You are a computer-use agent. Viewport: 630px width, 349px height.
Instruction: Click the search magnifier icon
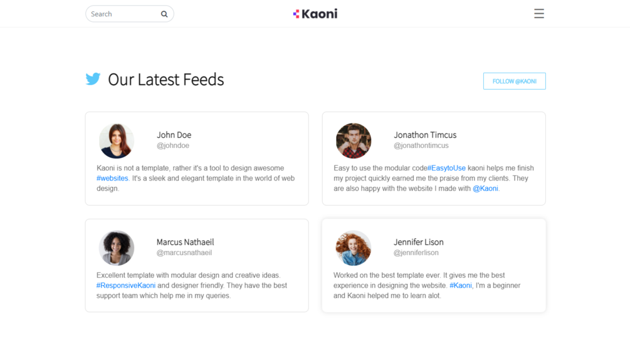coord(164,14)
